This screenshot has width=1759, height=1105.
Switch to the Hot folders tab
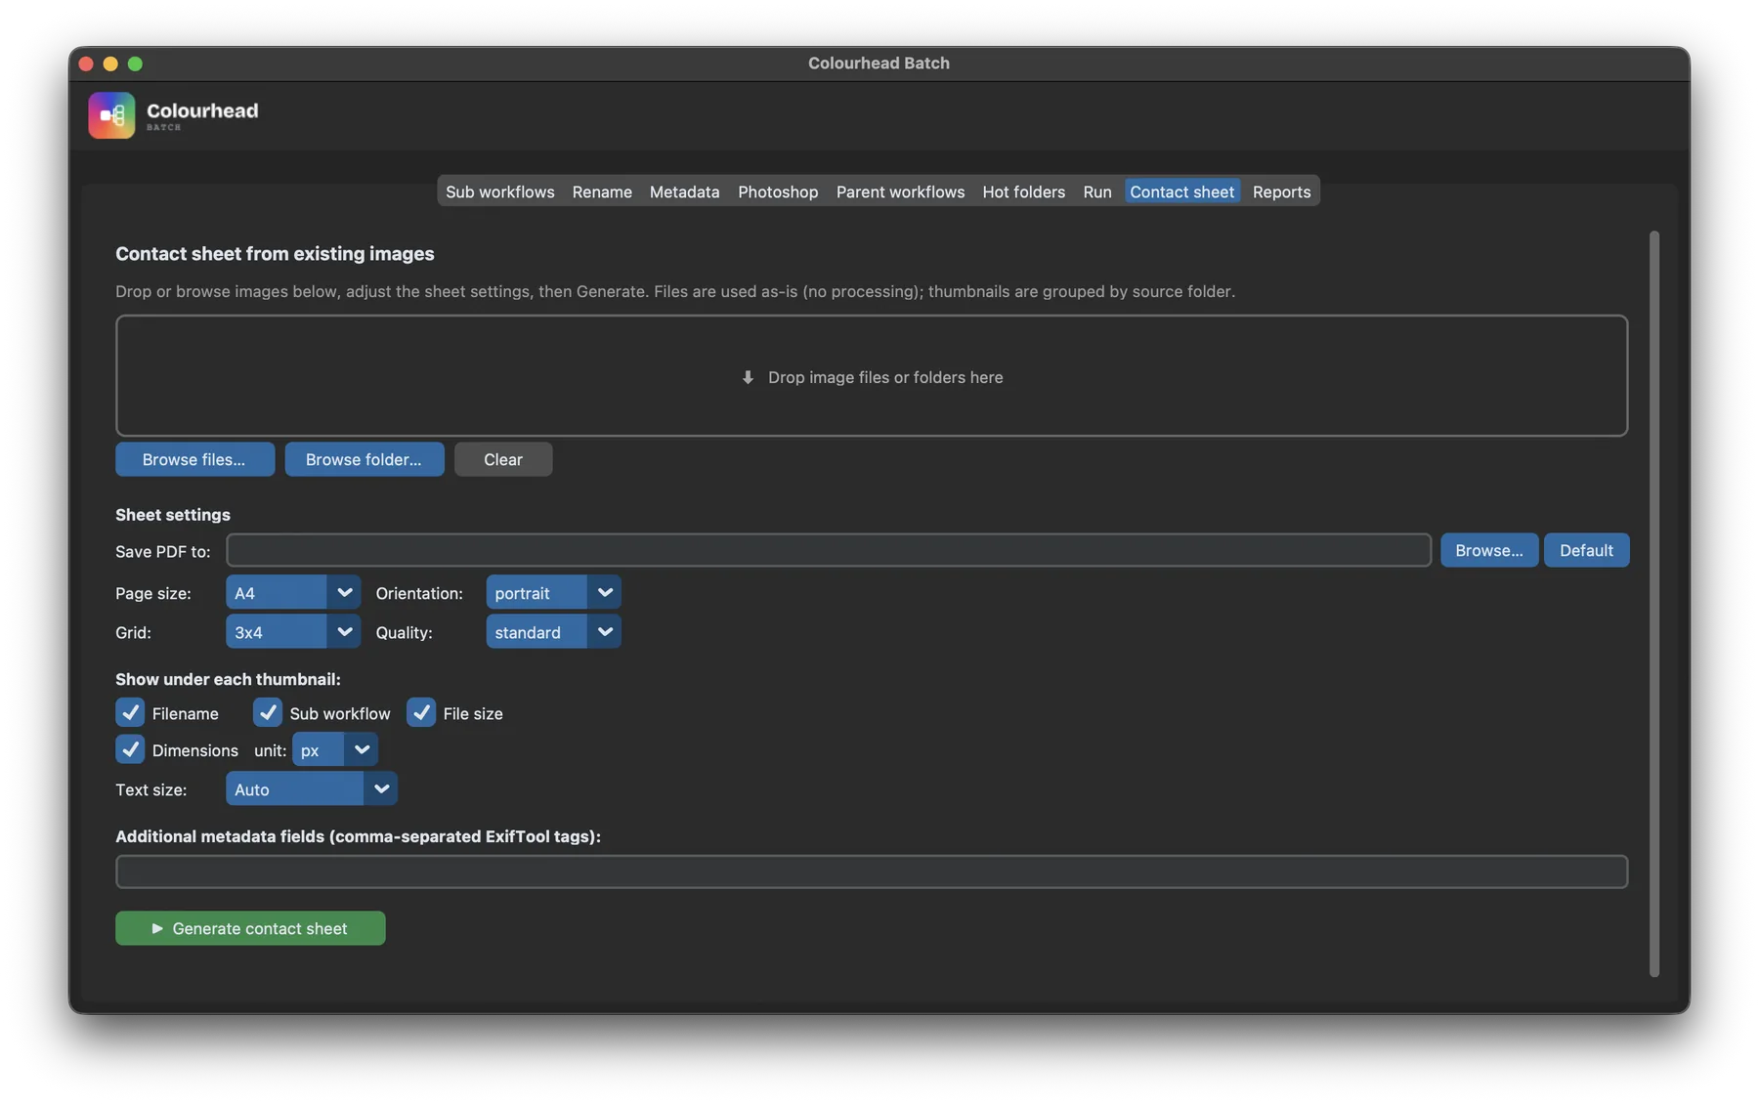click(x=1023, y=191)
